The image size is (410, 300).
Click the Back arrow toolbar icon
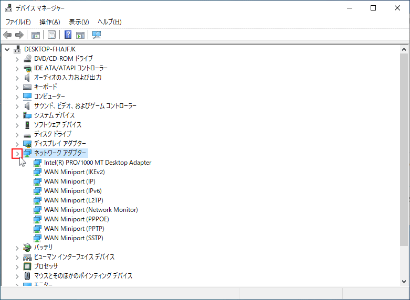[7, 35]
